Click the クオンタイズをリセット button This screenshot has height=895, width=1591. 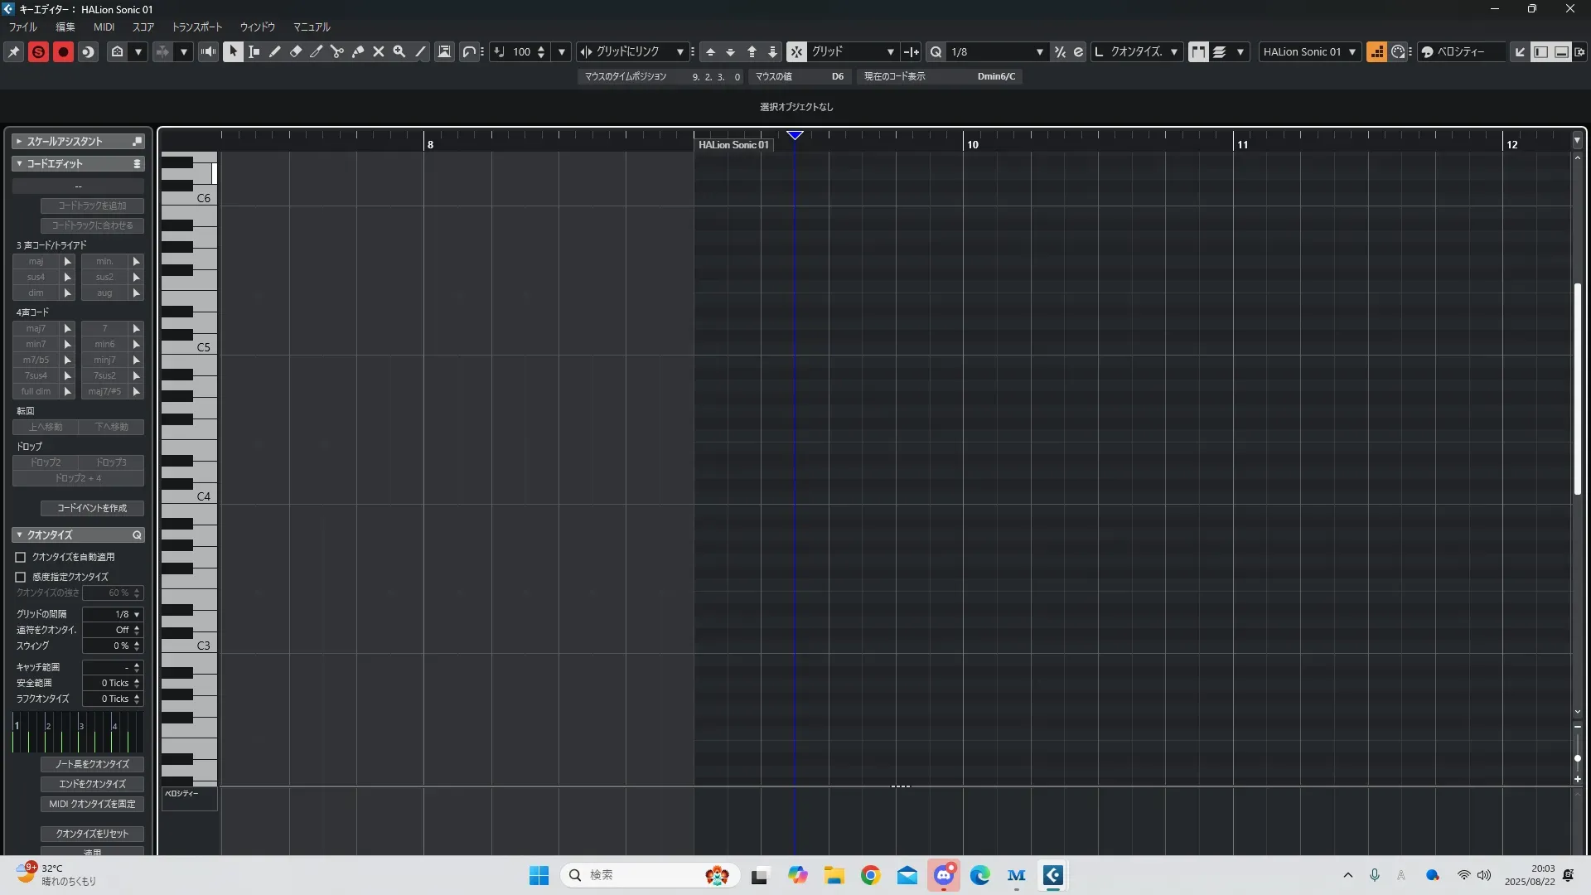tap(92, 834)
